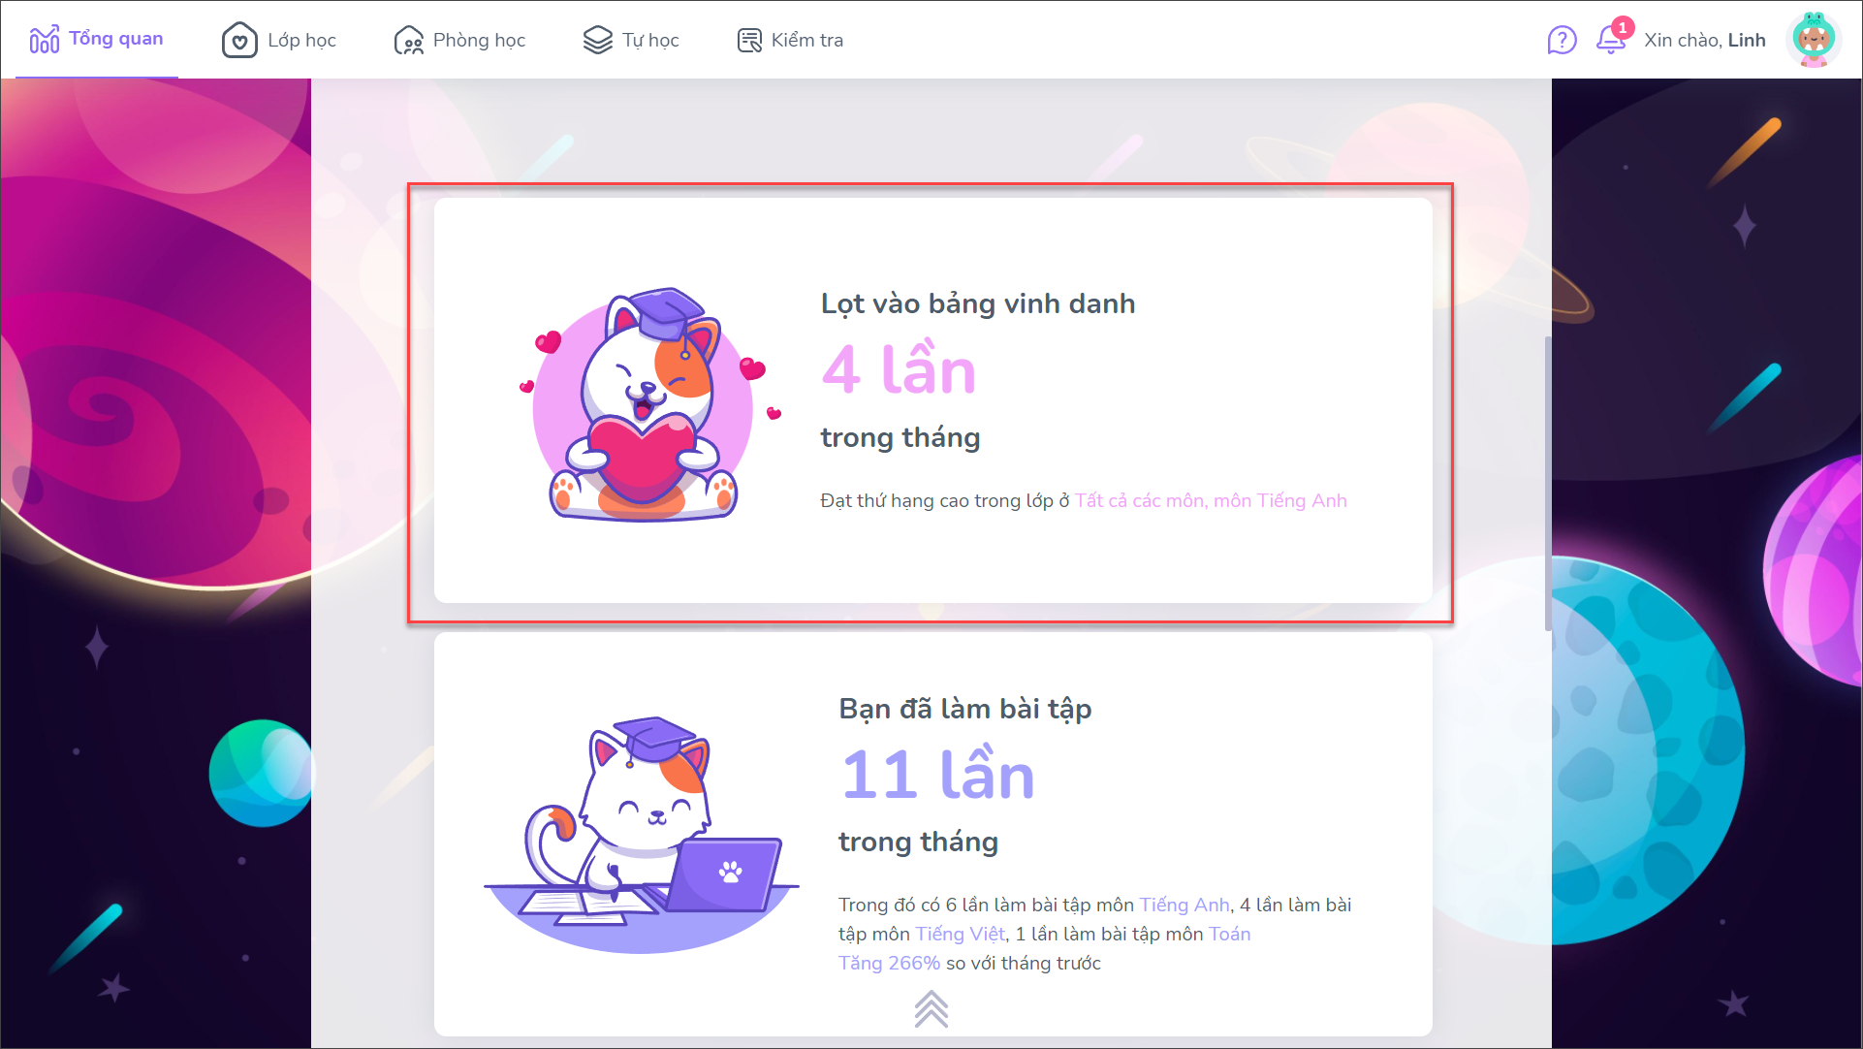Click the Kiểm tra test icon
The width and height of the screenshot is (1863, 1049).
[x=749, y=41]
